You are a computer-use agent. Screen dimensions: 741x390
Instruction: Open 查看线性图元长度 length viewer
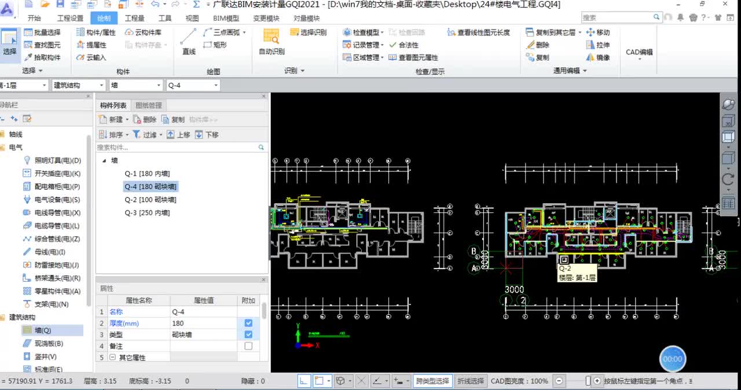coord(479,32)
